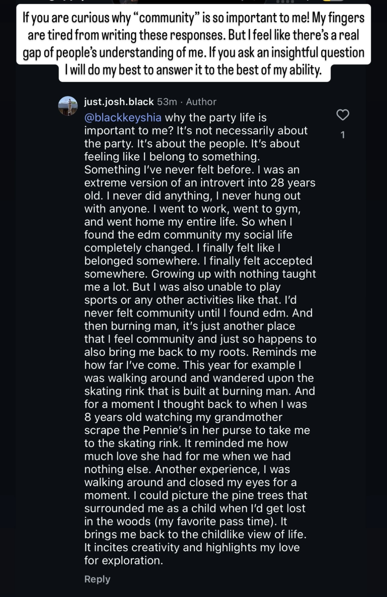Tap "8 years old watching my grandmother"
The image size is (387, 597).
tap(183, 417)
